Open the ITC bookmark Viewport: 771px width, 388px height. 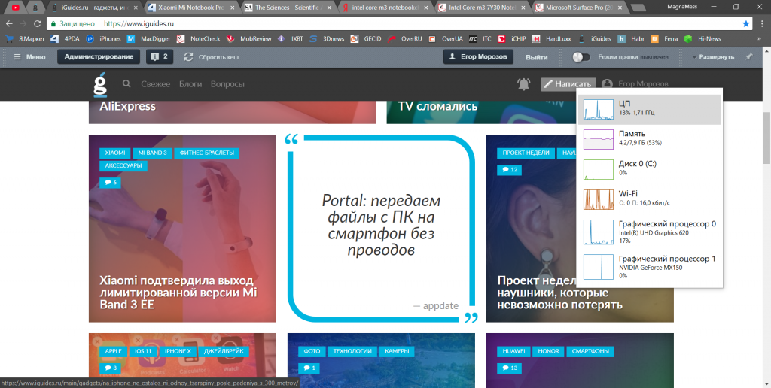480,39
